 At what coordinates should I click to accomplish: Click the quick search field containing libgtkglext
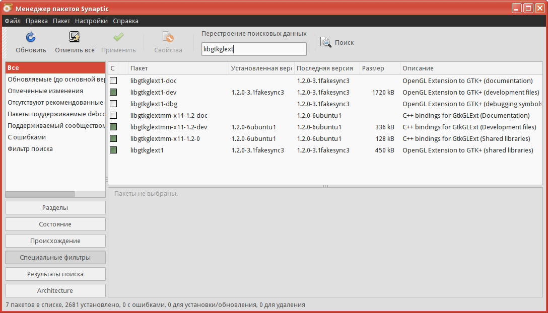[254, 49]
